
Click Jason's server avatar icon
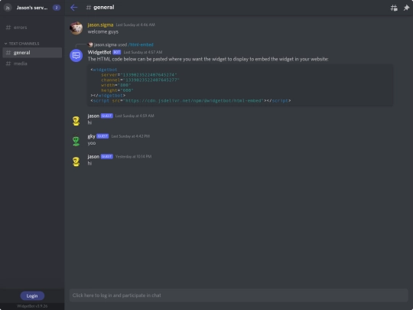coord(8,8)
